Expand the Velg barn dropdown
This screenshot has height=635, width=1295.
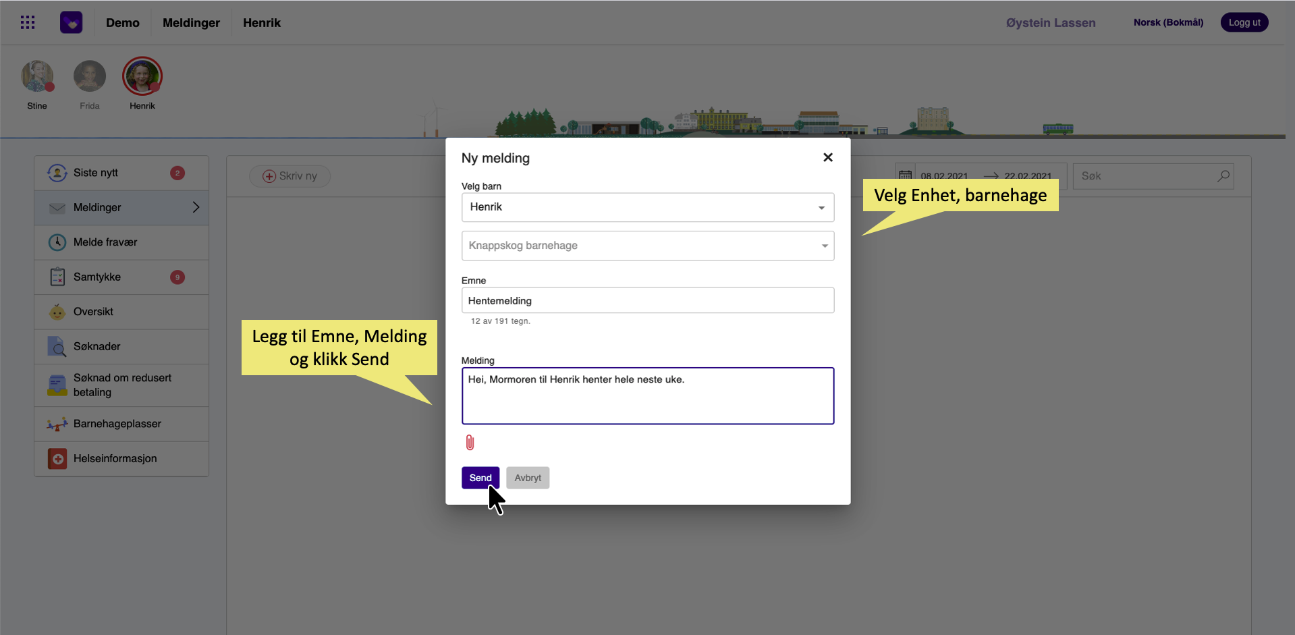(x=647, y=207)
